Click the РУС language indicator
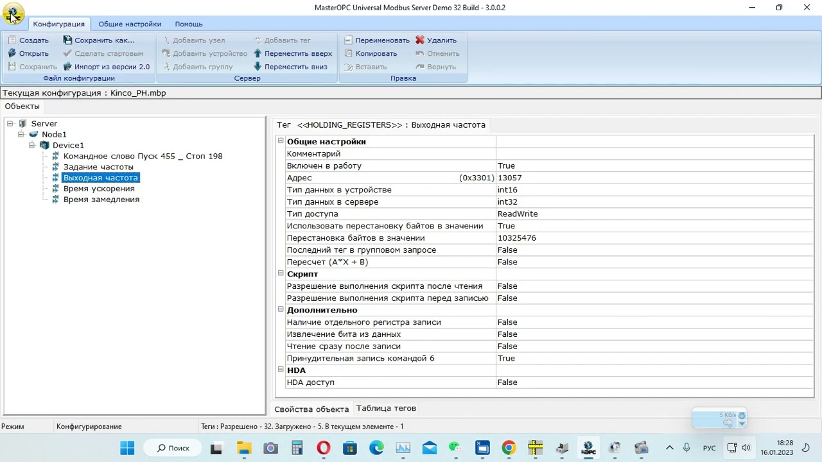Image resolution: width=822 pixels, height=462 pixels. (710, 448)
